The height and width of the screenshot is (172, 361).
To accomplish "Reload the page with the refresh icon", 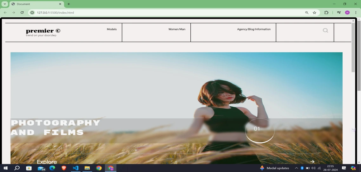I will point(22,13).
